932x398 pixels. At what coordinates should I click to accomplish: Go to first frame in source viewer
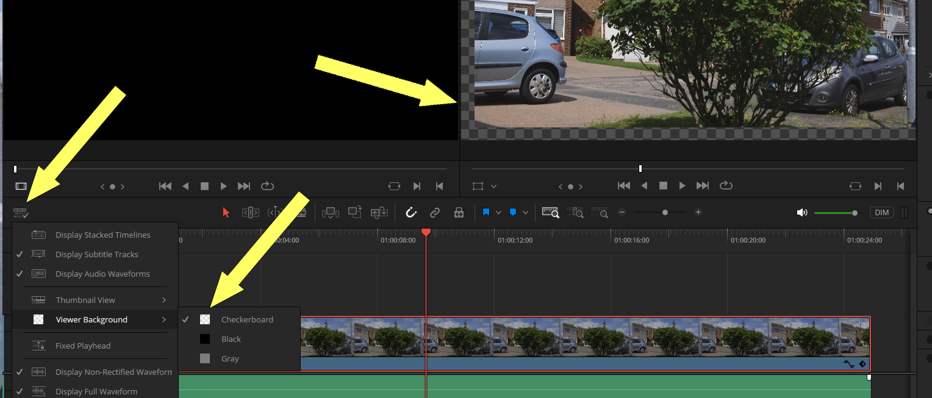coord(165,186)
